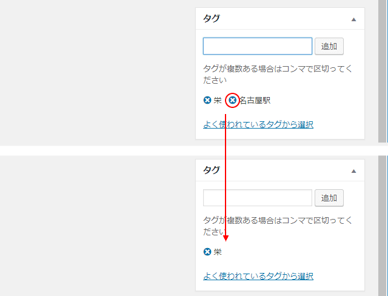Click the comma-separation hint text above 名古屋駅 tag
388x296 pixels.
pyautogui.click(x=277, y=74)
